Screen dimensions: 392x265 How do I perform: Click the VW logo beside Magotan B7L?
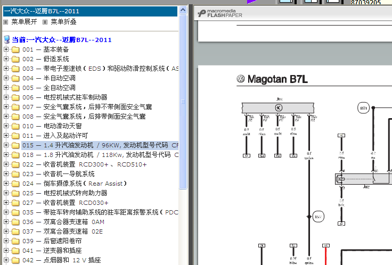click(x=241, y=79)
